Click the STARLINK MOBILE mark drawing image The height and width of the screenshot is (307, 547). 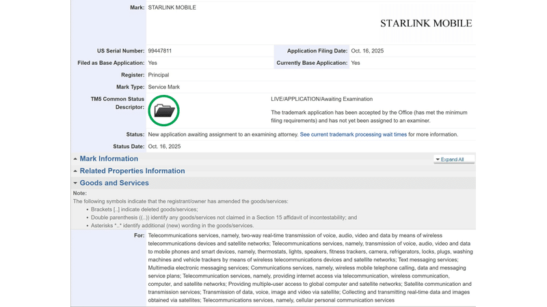coord(426,23)
